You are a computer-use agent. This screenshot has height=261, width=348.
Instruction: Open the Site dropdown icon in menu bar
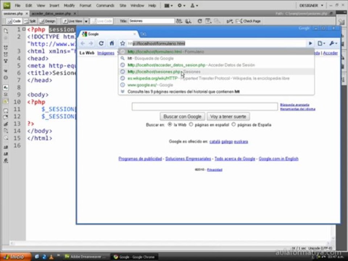pyautogui.click(x=194, y=5)
